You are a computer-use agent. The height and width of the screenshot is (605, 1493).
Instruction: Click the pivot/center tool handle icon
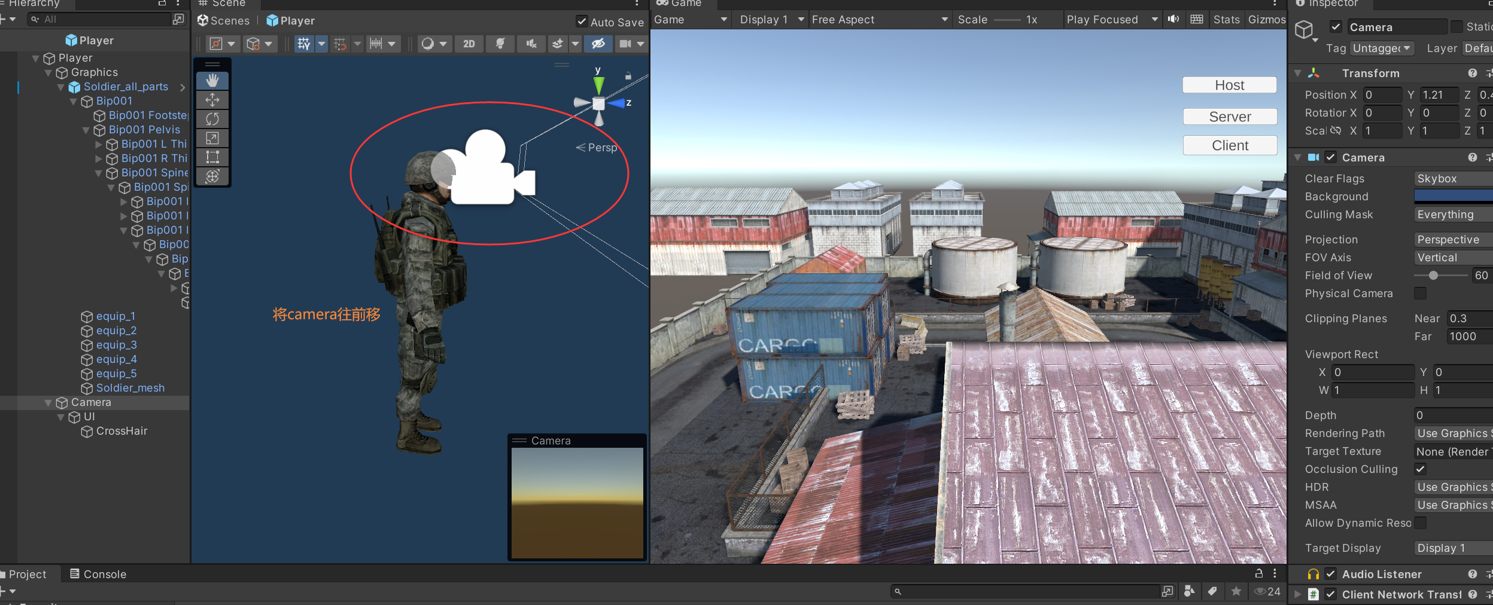click(216, 44)
